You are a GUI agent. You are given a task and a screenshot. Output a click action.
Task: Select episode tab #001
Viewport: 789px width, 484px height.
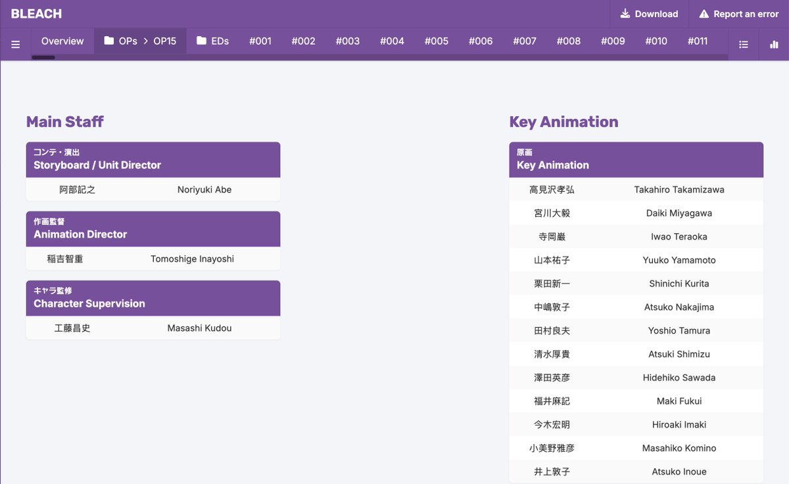coord(260,41)
